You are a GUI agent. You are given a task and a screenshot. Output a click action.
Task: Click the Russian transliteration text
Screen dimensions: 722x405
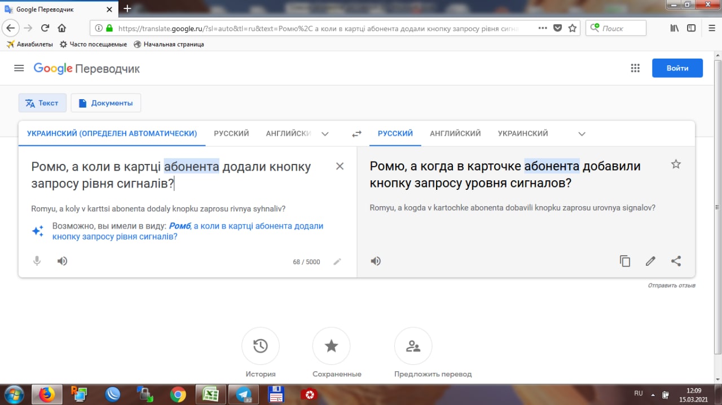point(513,207)
